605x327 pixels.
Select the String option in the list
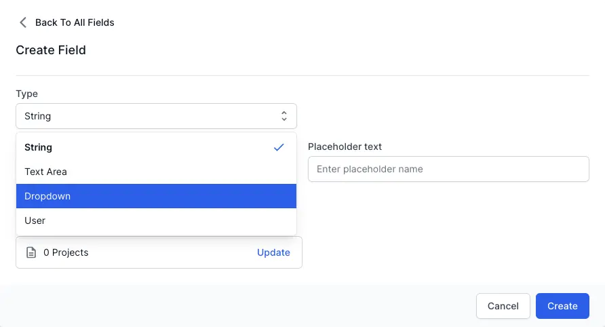click(39, 147)
